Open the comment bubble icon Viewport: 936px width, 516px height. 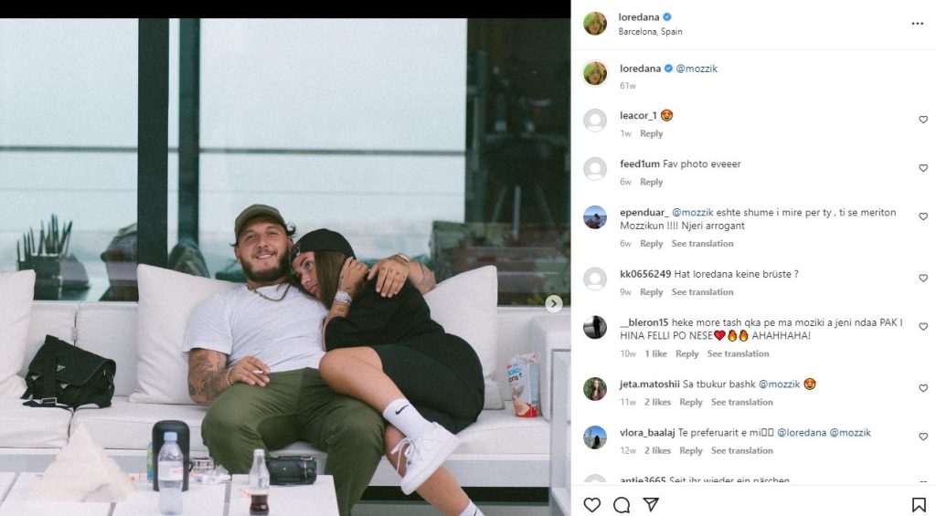pyautogui.click(x=622, y=504)
